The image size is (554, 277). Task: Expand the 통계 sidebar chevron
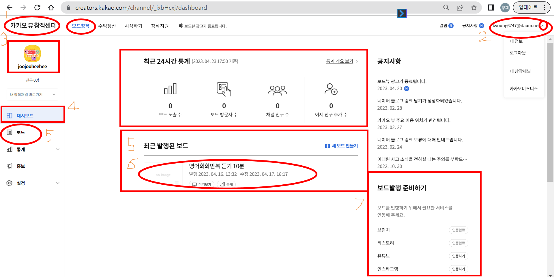[x=58, y=149]
